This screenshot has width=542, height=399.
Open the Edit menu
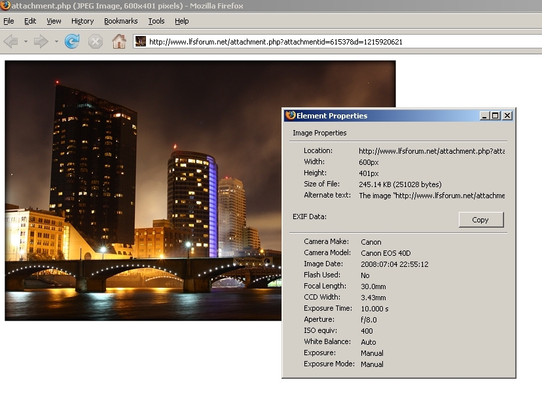pyautogui.click(x=30, y=21)
